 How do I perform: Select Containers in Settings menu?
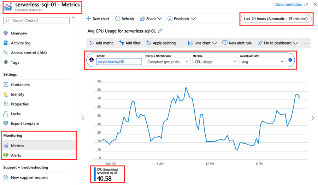[x=20, y=85]
